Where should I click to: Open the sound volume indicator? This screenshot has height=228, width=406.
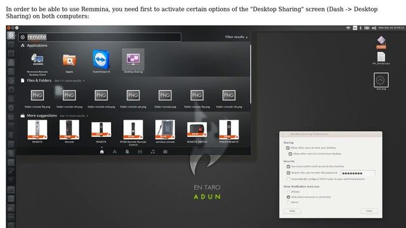374,28
